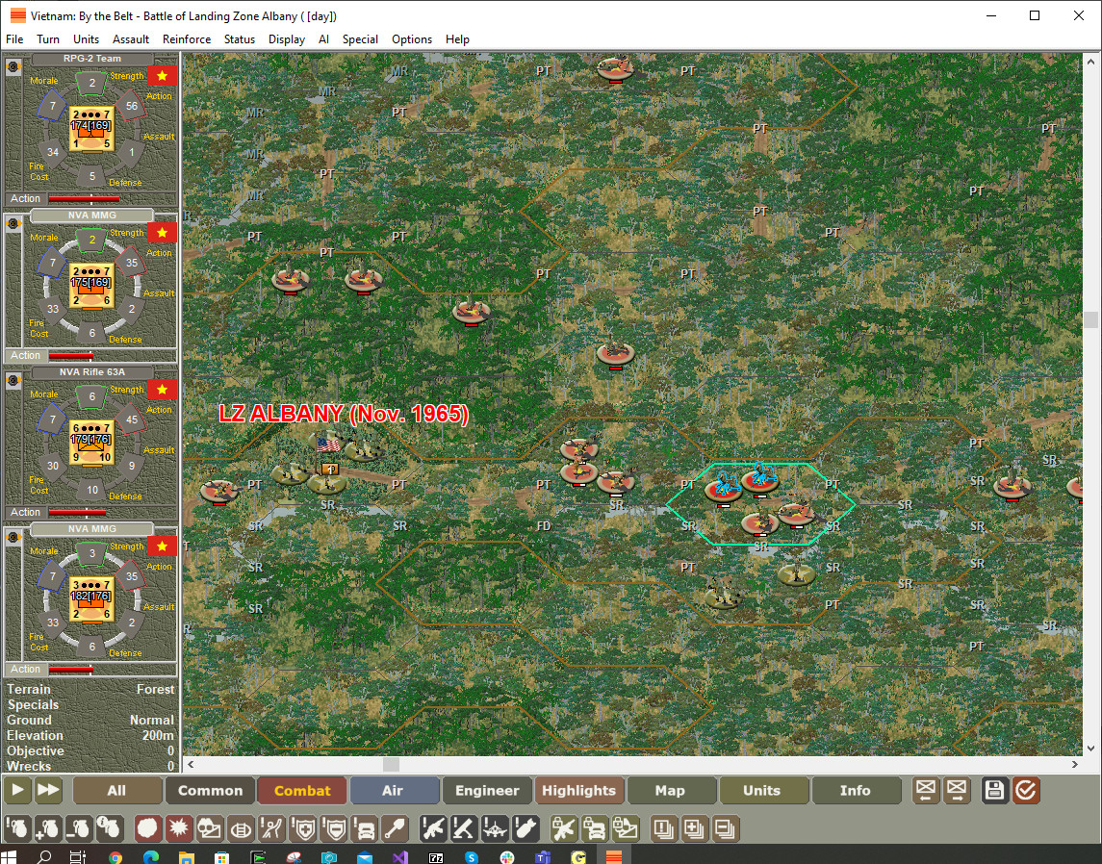Viewport: 1102px width, 864px height.
Task: Select the NVA Rifle 63A unit card
Action: tap(90, 442)
